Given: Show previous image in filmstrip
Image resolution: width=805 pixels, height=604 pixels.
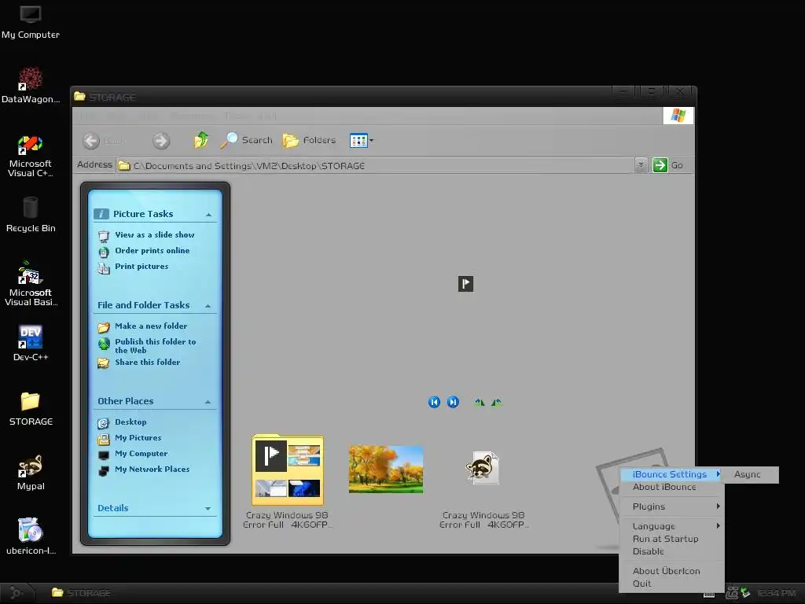Looking at the screenshot, I should coord(434,402).
